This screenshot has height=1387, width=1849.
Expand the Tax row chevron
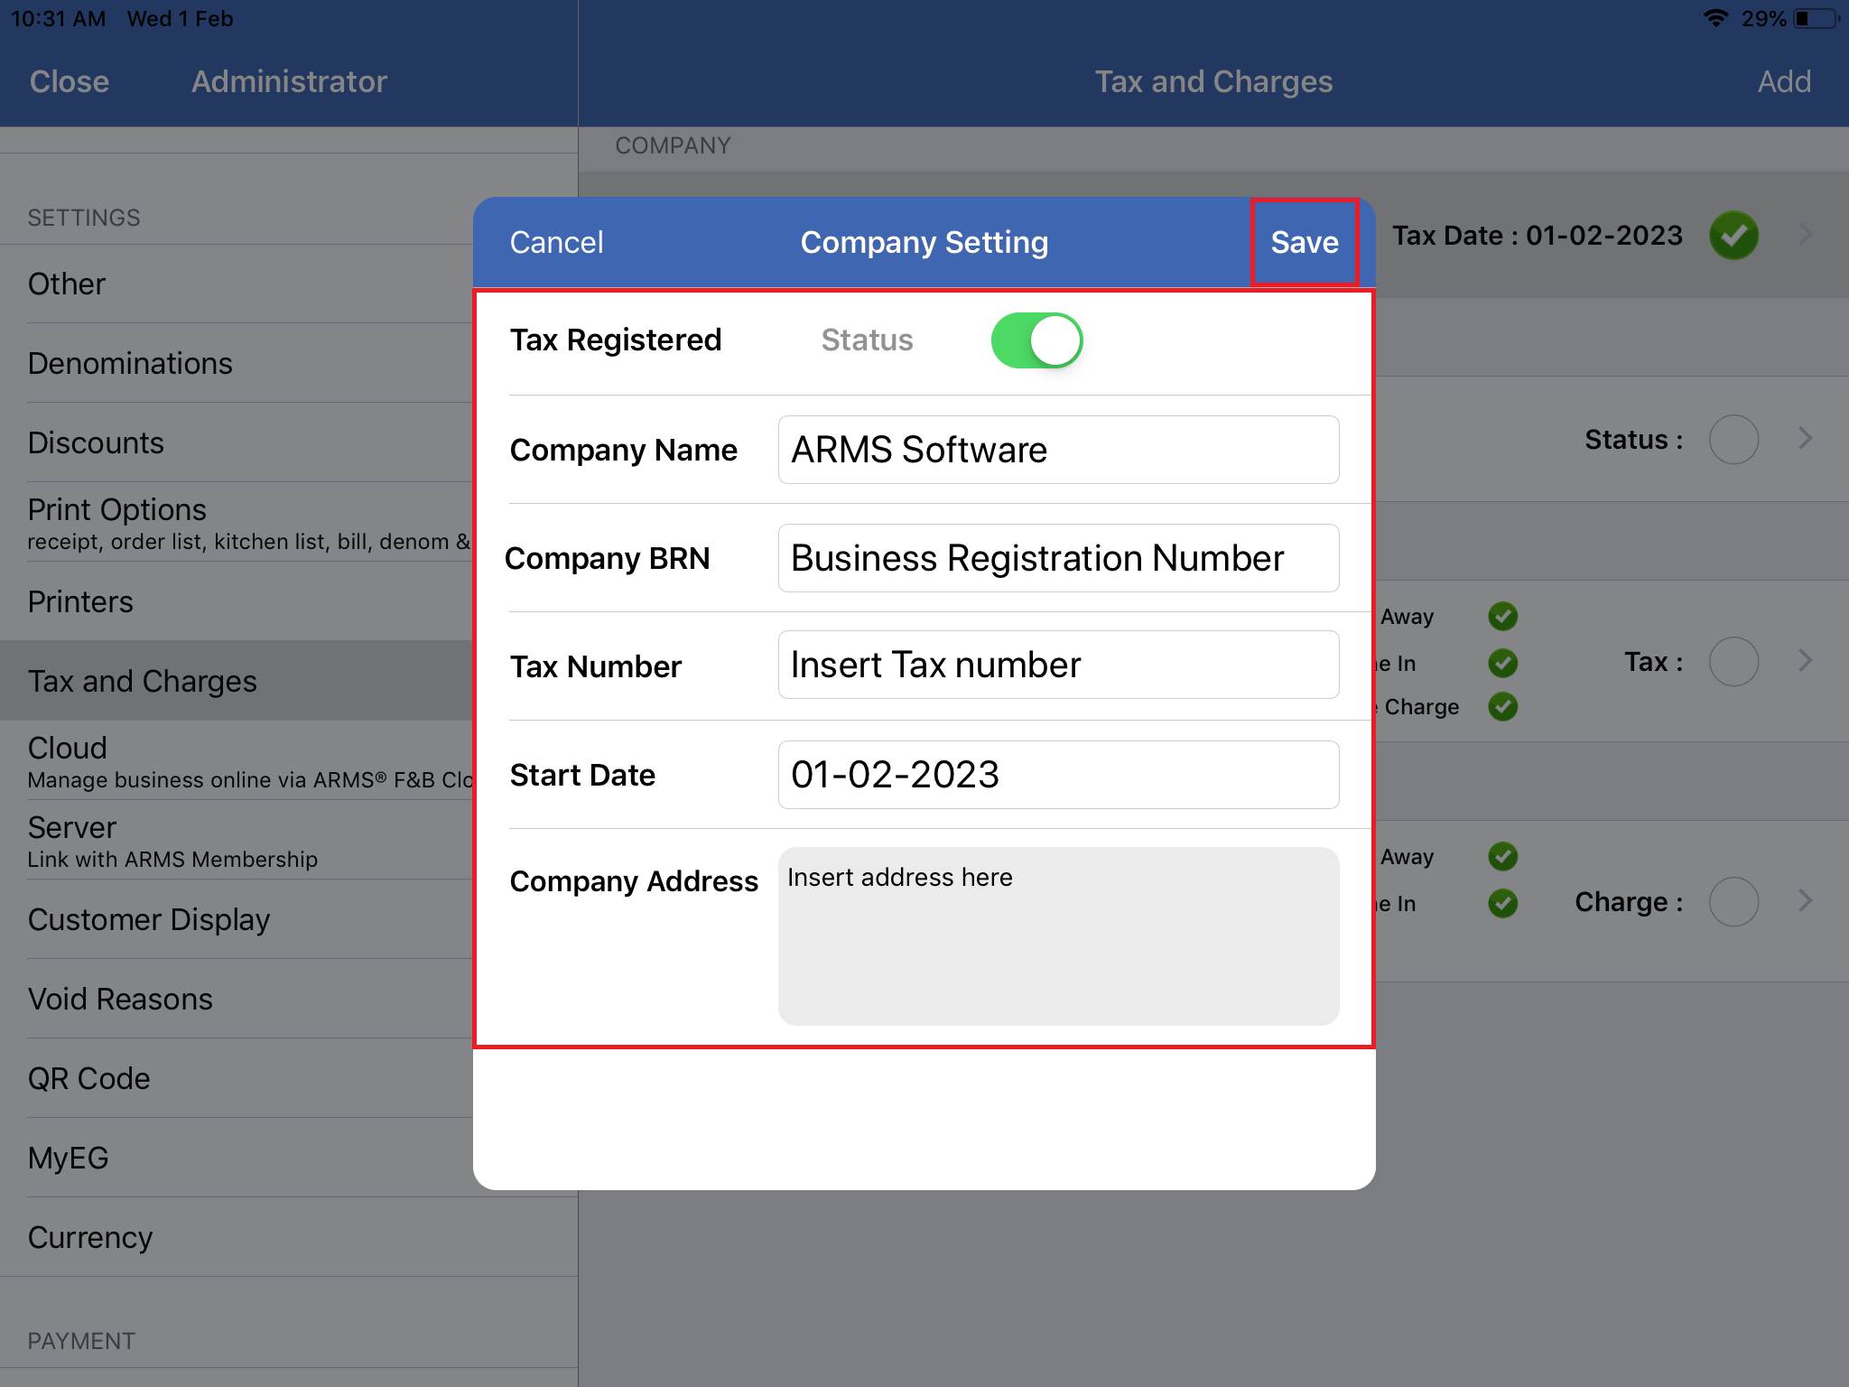[1805, 661]
